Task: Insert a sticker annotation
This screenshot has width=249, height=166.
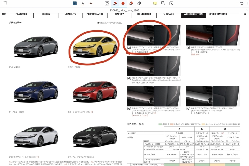Action: [x=171, y=3]
